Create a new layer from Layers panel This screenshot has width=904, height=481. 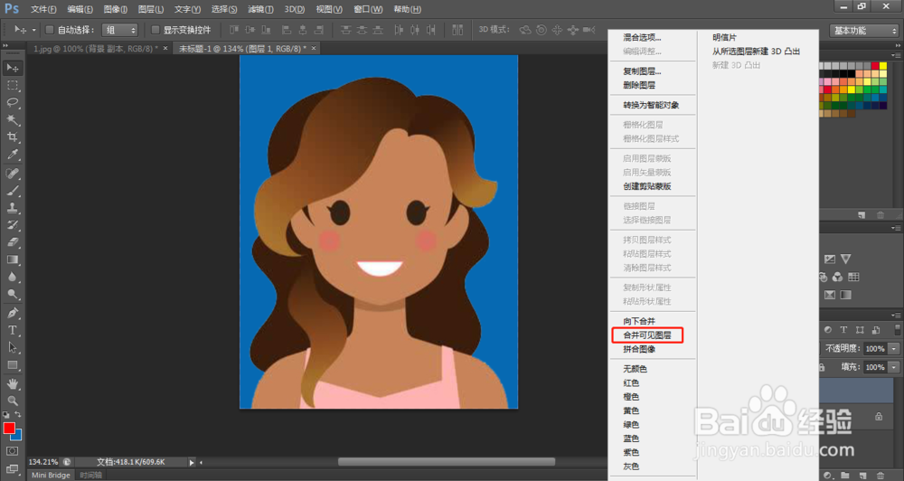click(x=862, y=476)
